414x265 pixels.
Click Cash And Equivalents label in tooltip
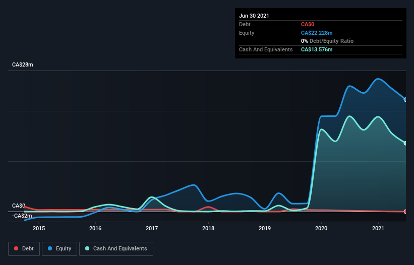(x=266, y=49)
